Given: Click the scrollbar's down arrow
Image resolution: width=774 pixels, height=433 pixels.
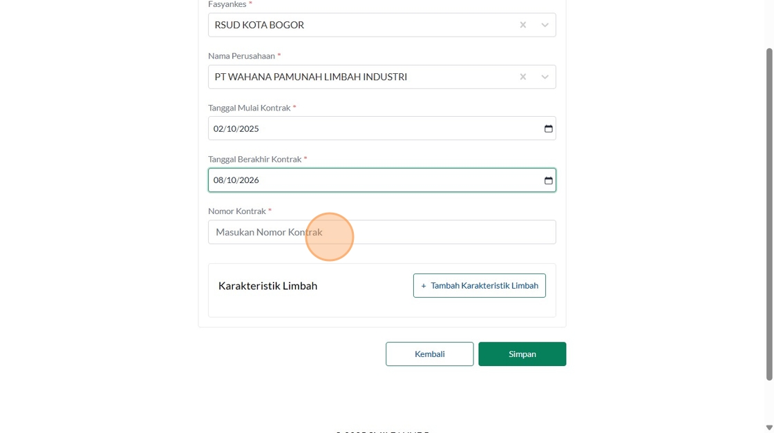Looking at the screenshot, I should click(769, 427).
